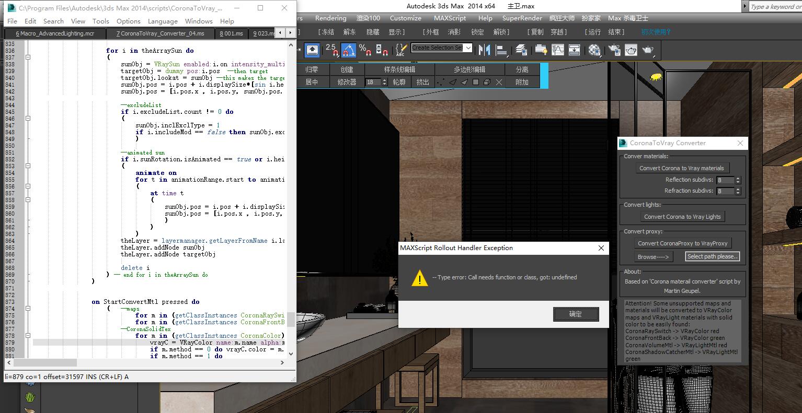Adjust the Reflection subdivs spinner arrows
Image resolution: width=802 pixels, height=413 pixels.
click(738, 180)
